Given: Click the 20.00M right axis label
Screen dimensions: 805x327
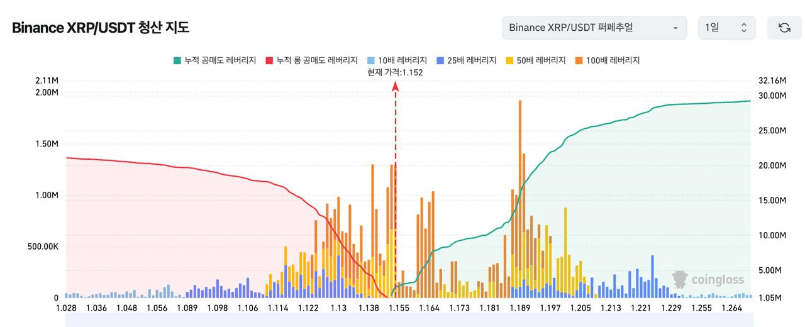Looking at the screenshot, I should coord(772,165).
